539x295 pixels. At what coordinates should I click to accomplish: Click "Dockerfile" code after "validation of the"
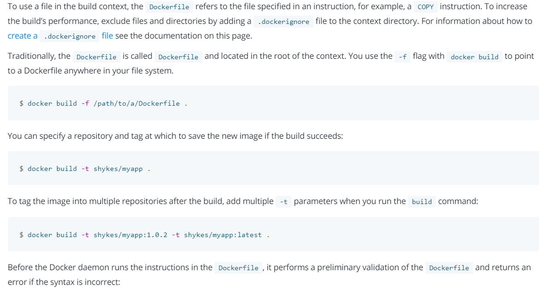click(x=449, y=268)
